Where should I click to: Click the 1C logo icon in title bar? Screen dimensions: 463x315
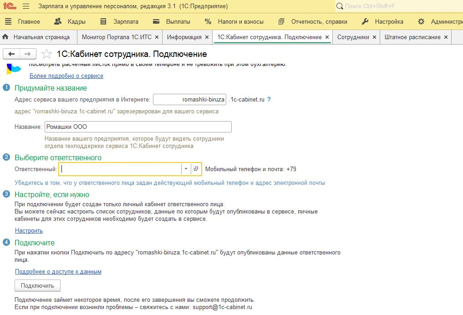(x=10, y=6)
